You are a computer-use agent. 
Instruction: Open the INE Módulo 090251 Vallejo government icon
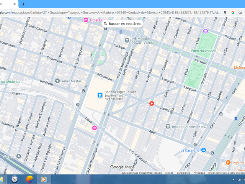coord(127,41)
